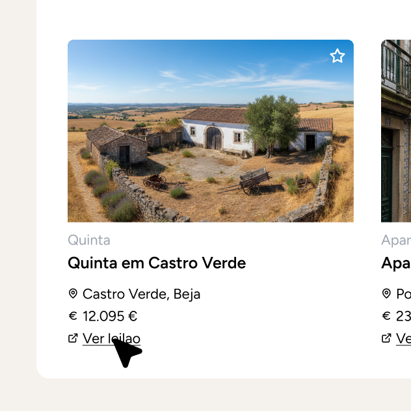Click the location pin beside "Po"

pos(386,294)
